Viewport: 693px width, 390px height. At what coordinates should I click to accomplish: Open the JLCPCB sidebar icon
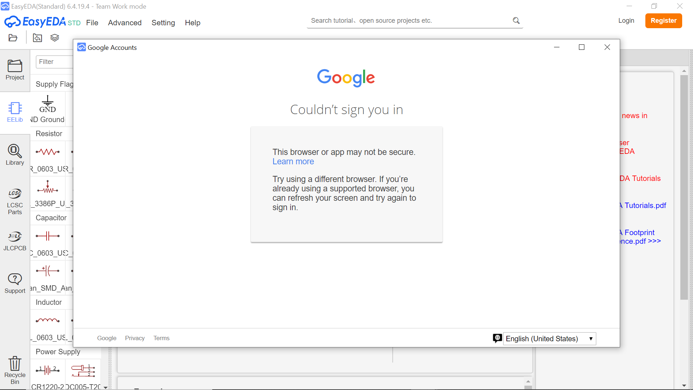15,241
